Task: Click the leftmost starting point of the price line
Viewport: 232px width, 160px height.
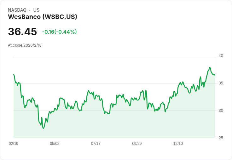Action: [14, 74]
